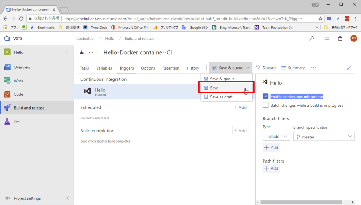Click the horizontal scrollbar in right panel
Image resolution: width=361 pixels, height=205 pixels.
[301, 202]
